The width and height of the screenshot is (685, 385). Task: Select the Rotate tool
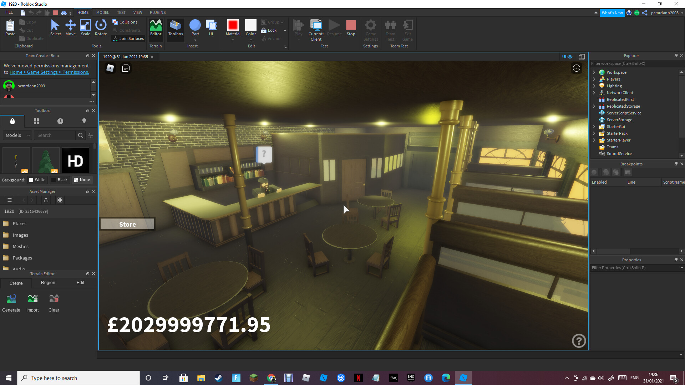coord(101,28)
